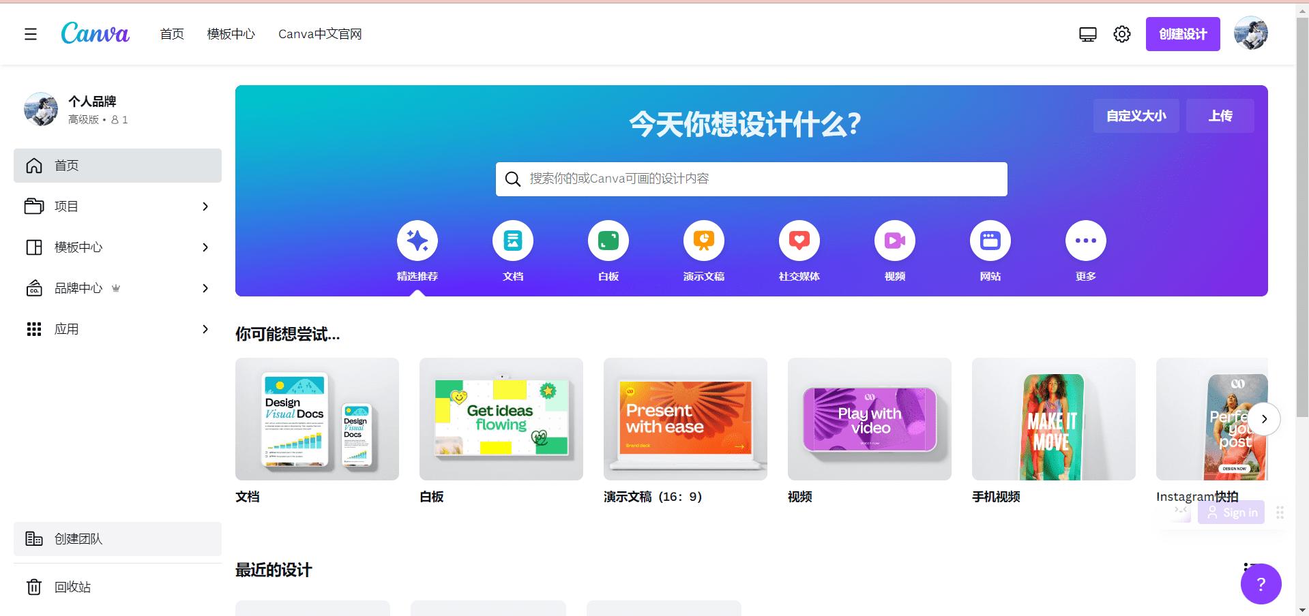Click the 社交媒体 heart icon
Image resolution: width=1309 pixels, height=616 pixels.
[x=799, y=240]
